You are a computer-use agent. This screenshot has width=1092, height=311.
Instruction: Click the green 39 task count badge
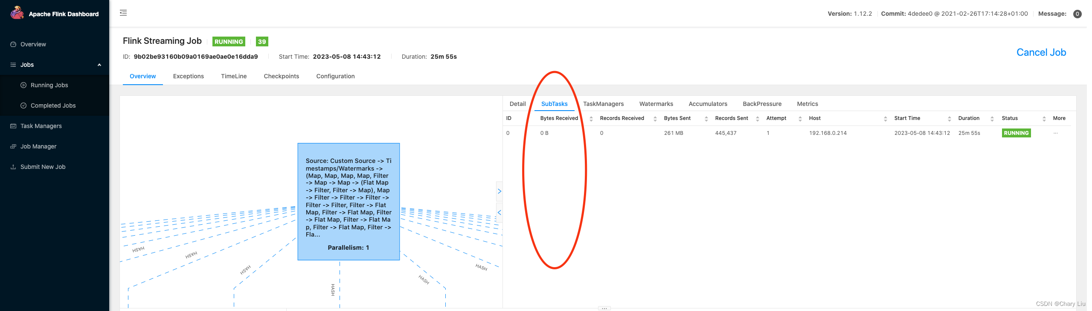(x=262, y=41)
